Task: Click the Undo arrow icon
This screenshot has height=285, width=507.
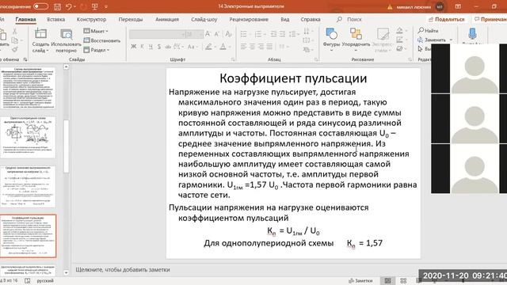Action: coord(69,6)
